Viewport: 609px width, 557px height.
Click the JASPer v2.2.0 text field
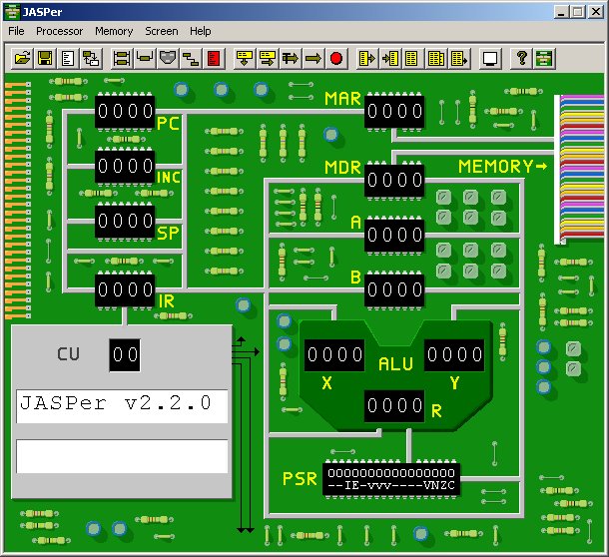[122, 406]
